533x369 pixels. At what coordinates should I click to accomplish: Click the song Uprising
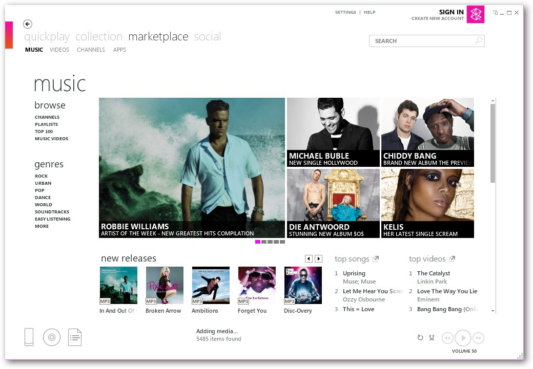[x=354, y=273]
